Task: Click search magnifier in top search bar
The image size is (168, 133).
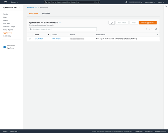Action: [46, 2]
